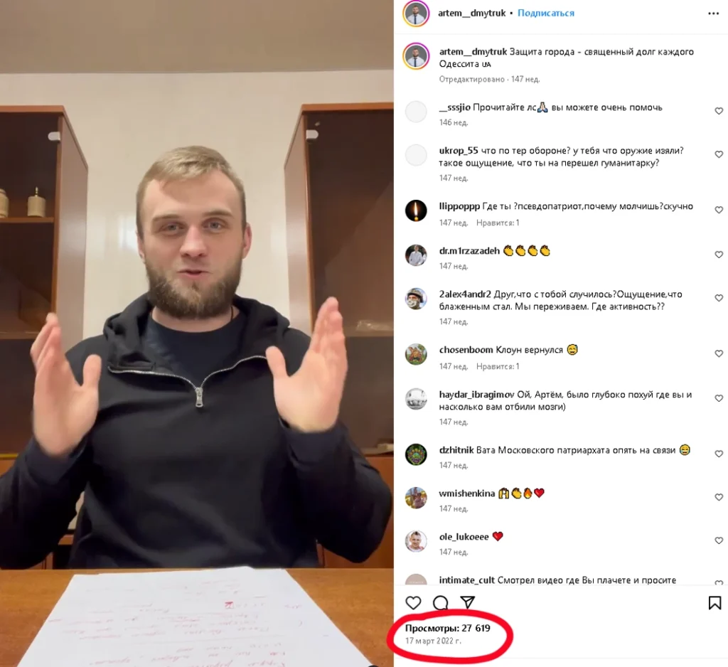The height and width of the screenshot is (667, 728).
Task: Open haydar_ibragimov profile link
Action: pyautogui.click(x=476, y=395)
